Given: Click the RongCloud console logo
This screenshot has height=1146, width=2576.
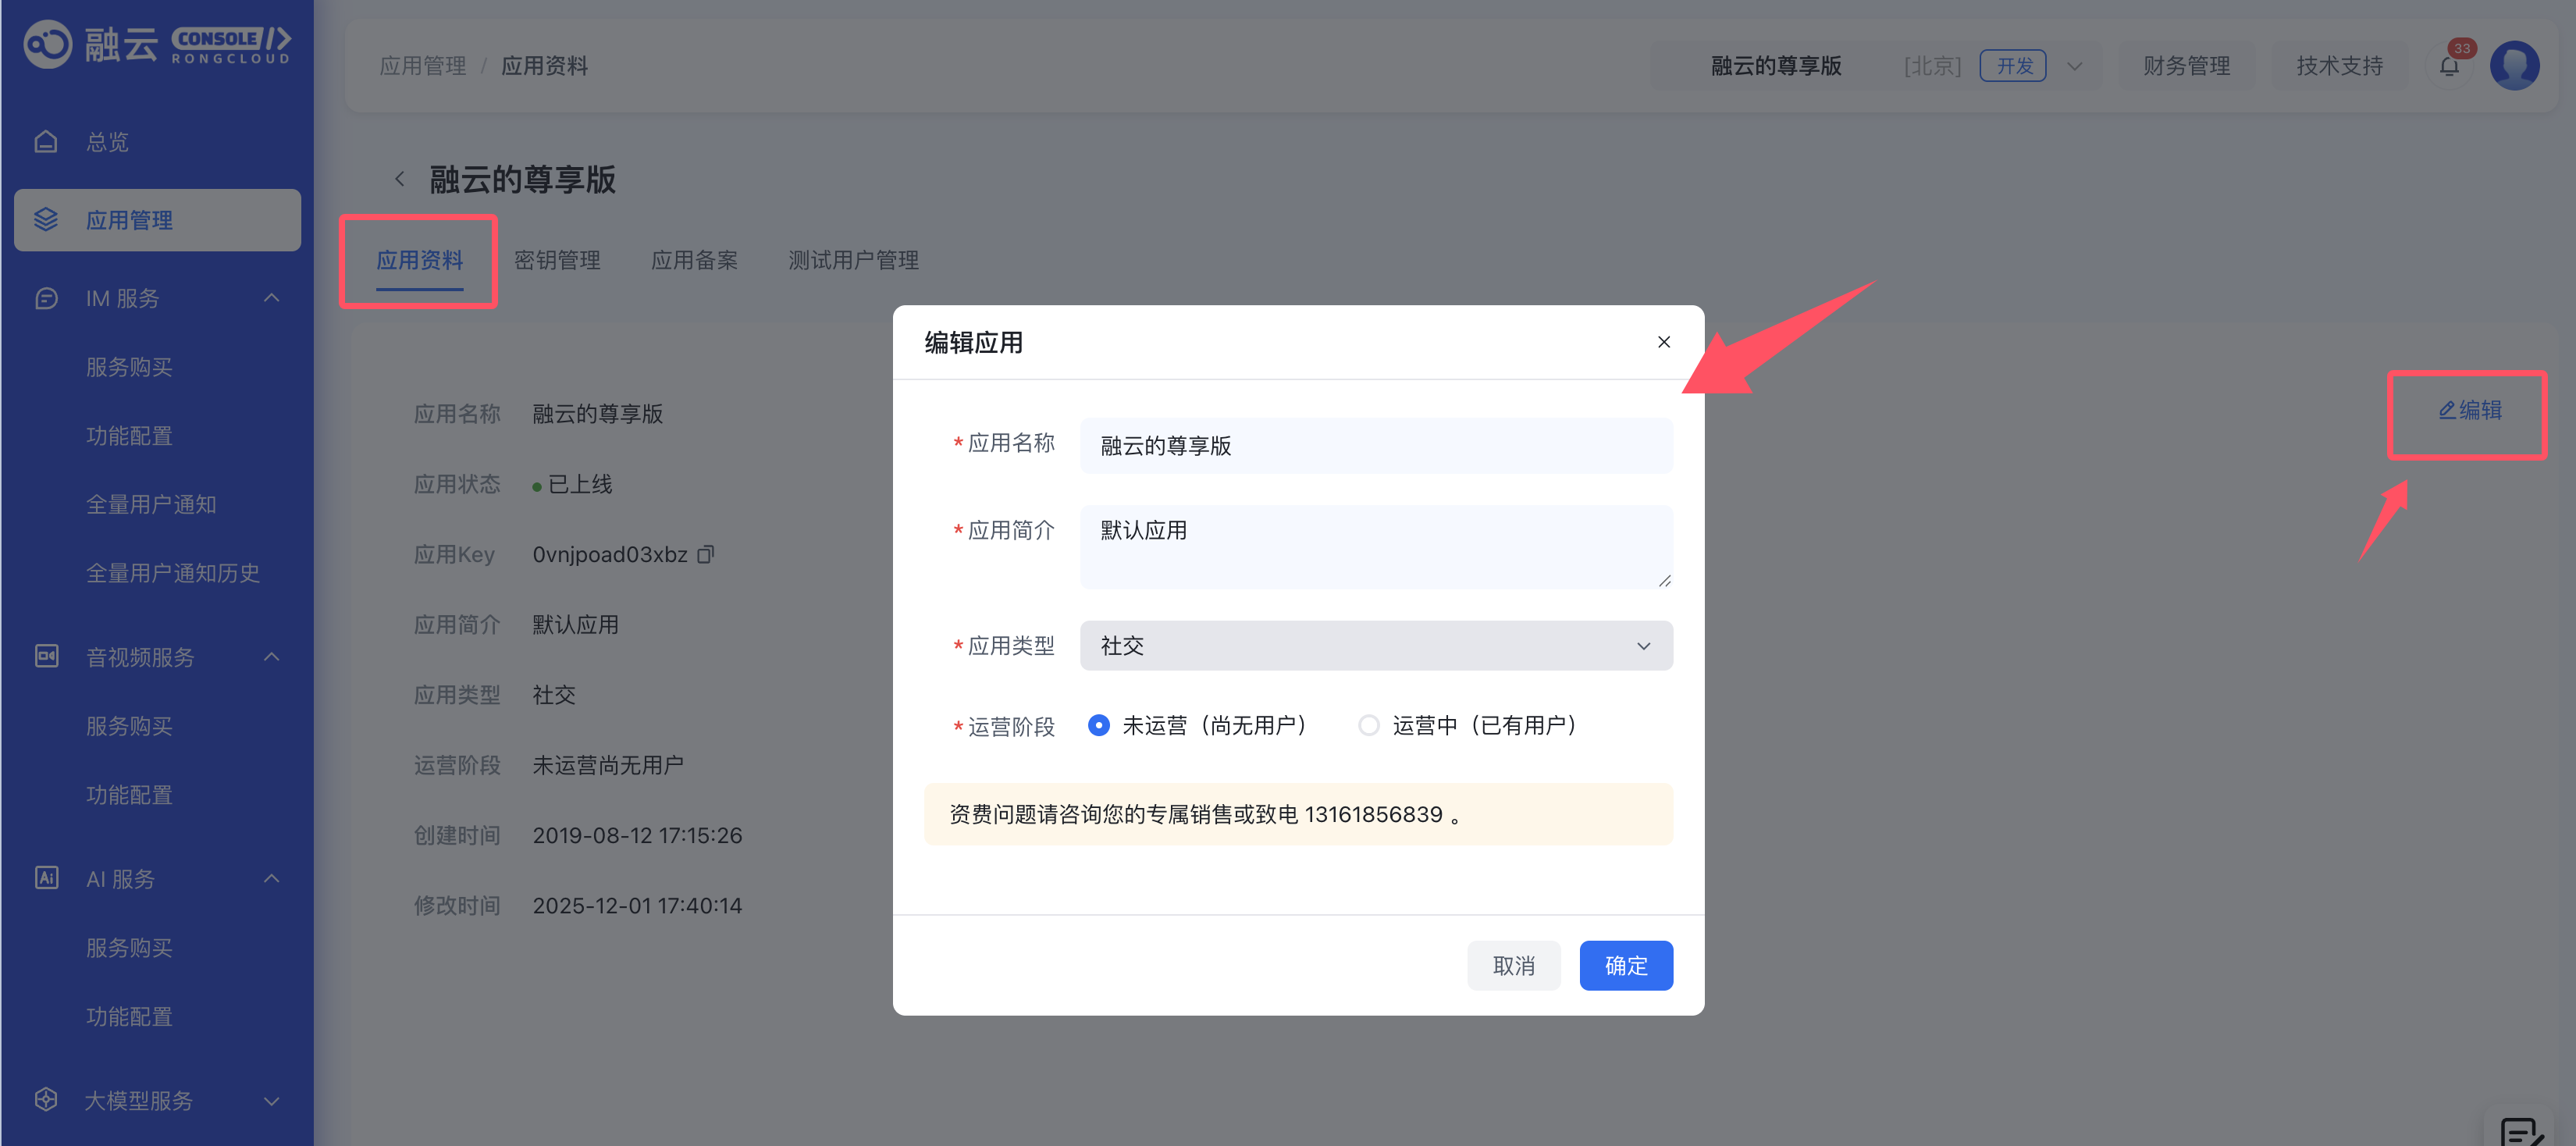Looking at the screenshot, I should 157,44.
